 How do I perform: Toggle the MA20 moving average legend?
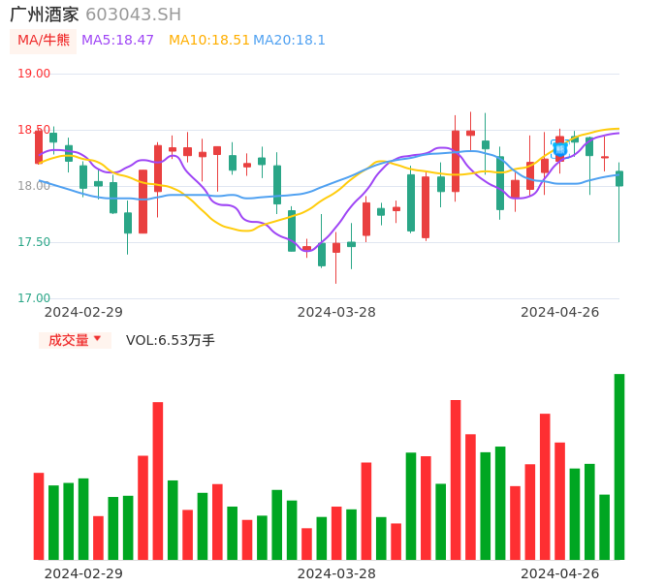[x=289, y=41]
